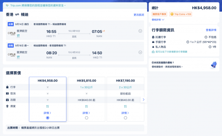Expand the 價格詳情 price details dropdown

(158, 20)
